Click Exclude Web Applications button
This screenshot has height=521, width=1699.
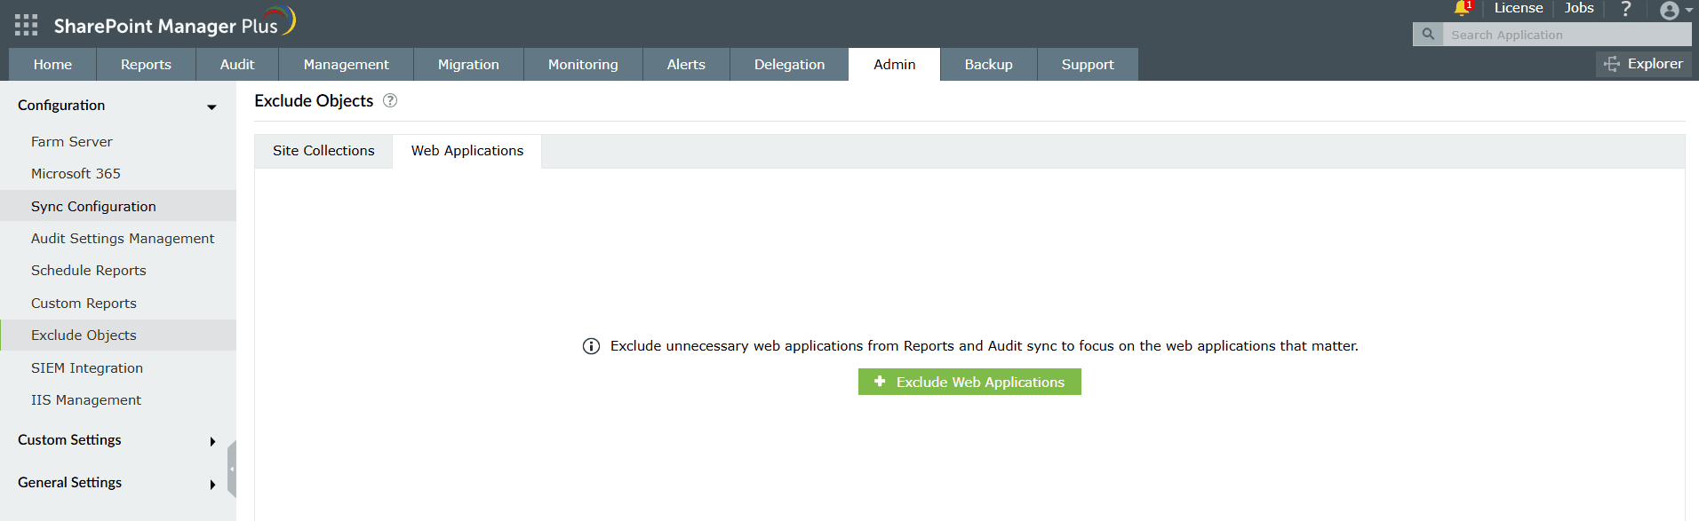click(x=969, y=382)
